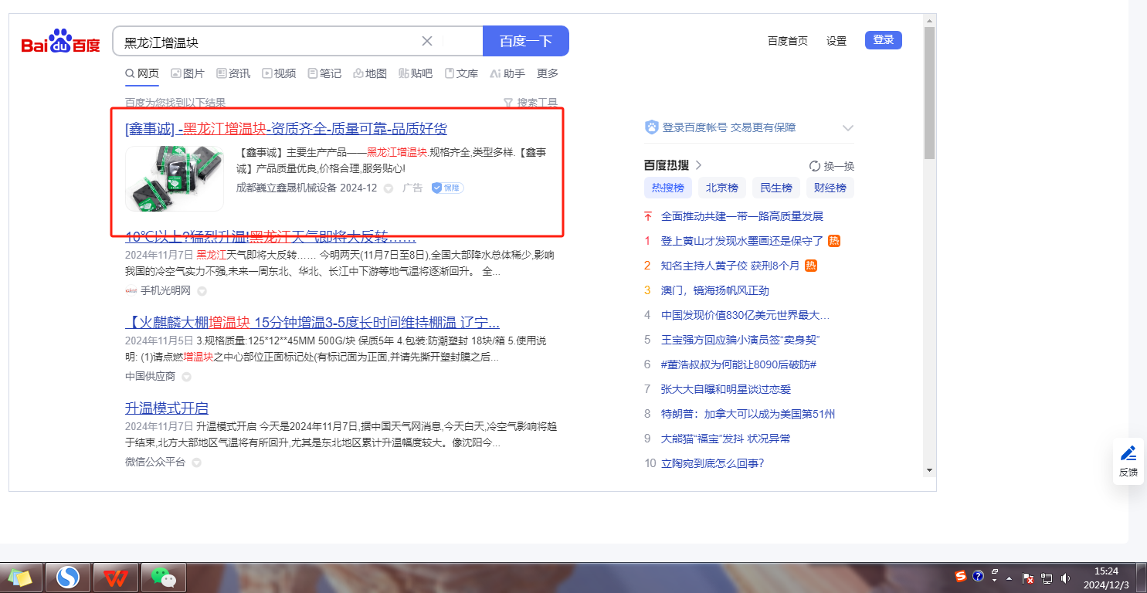Screen dimensions: 1147x593
Task: Click the 登录 login button
Action: pyautogui.click(x=883, y=40)
